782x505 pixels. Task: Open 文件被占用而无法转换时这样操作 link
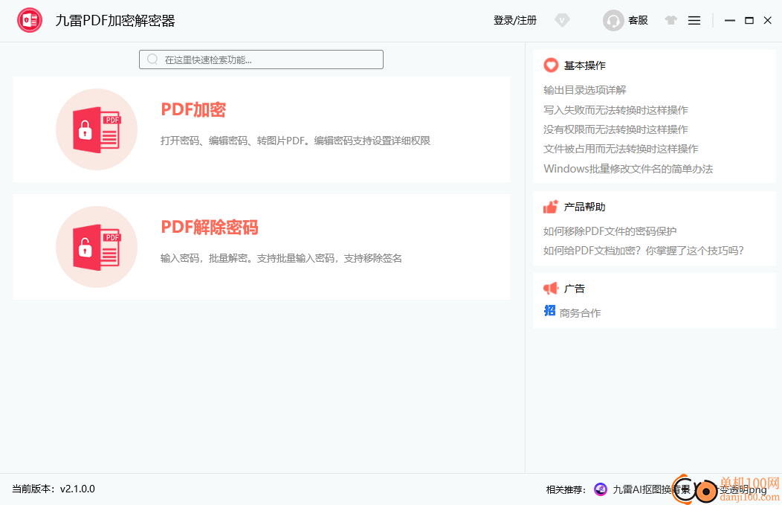[x=621, y=149]
